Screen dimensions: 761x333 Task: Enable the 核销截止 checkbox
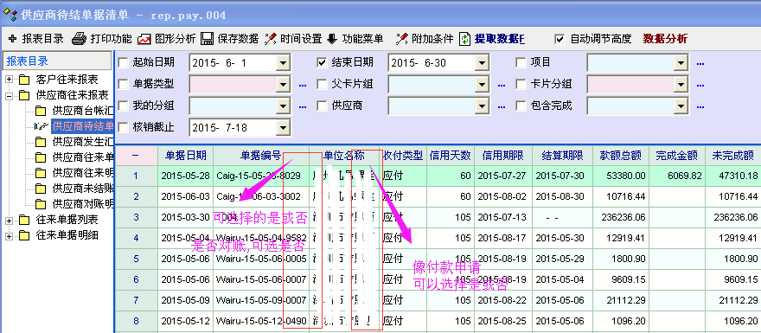click(x=124, y=127)
